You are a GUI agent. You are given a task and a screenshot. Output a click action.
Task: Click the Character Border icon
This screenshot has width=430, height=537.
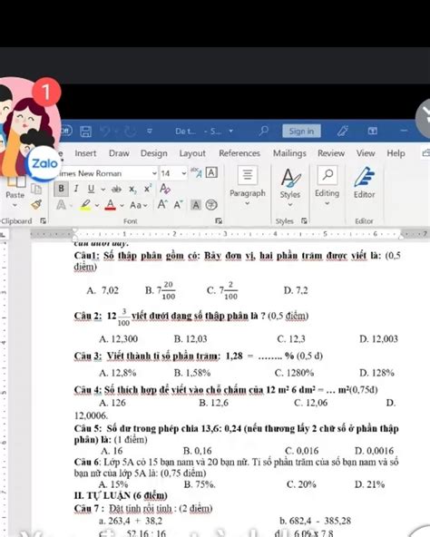211,172
